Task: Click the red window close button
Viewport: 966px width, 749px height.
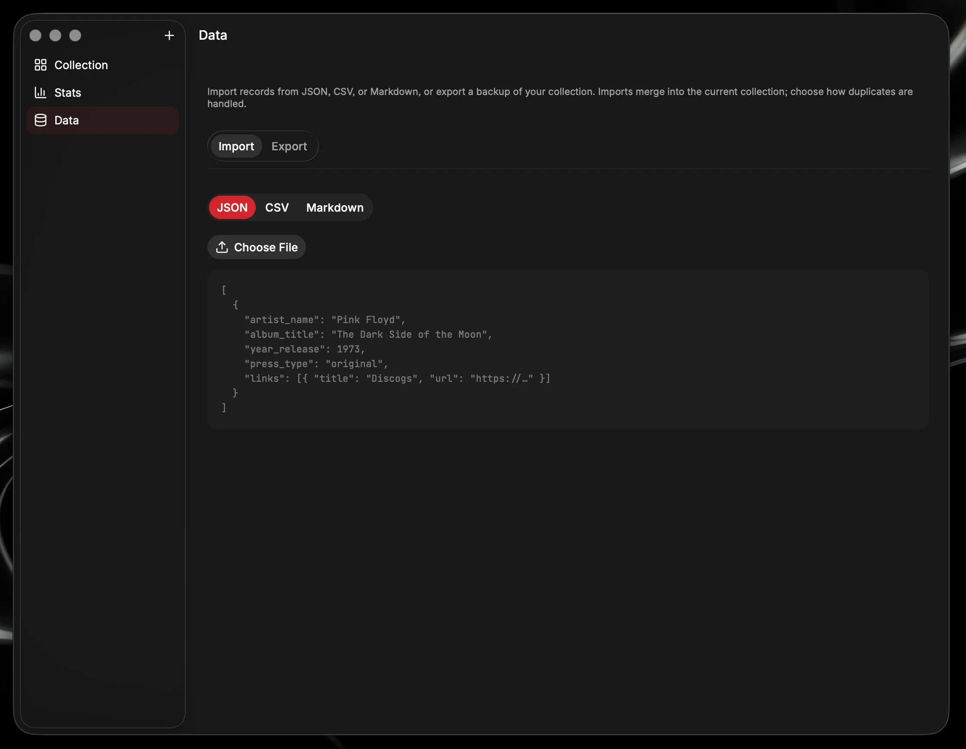Action: pos(35,35)
